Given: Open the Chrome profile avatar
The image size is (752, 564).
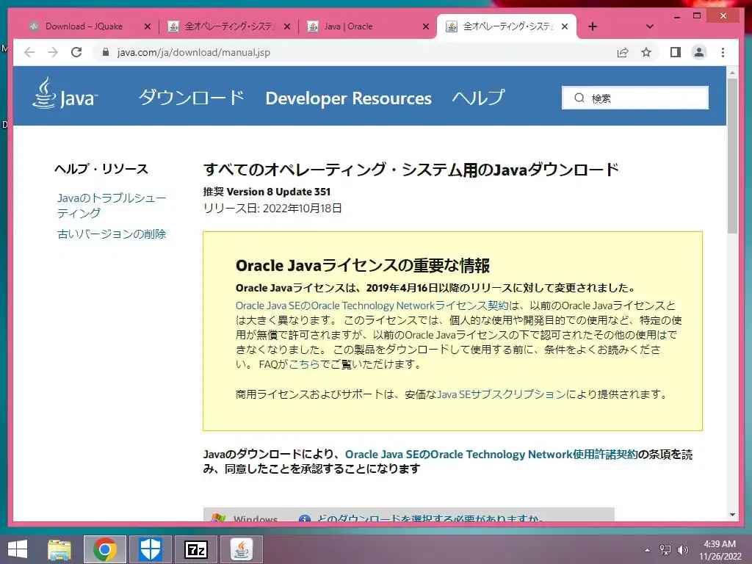Looking at the screenshot, I should pyautogui.click(x=699, y=52).
